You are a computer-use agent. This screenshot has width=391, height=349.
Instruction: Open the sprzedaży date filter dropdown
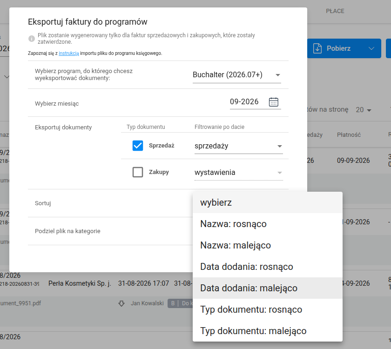[239, 146]
